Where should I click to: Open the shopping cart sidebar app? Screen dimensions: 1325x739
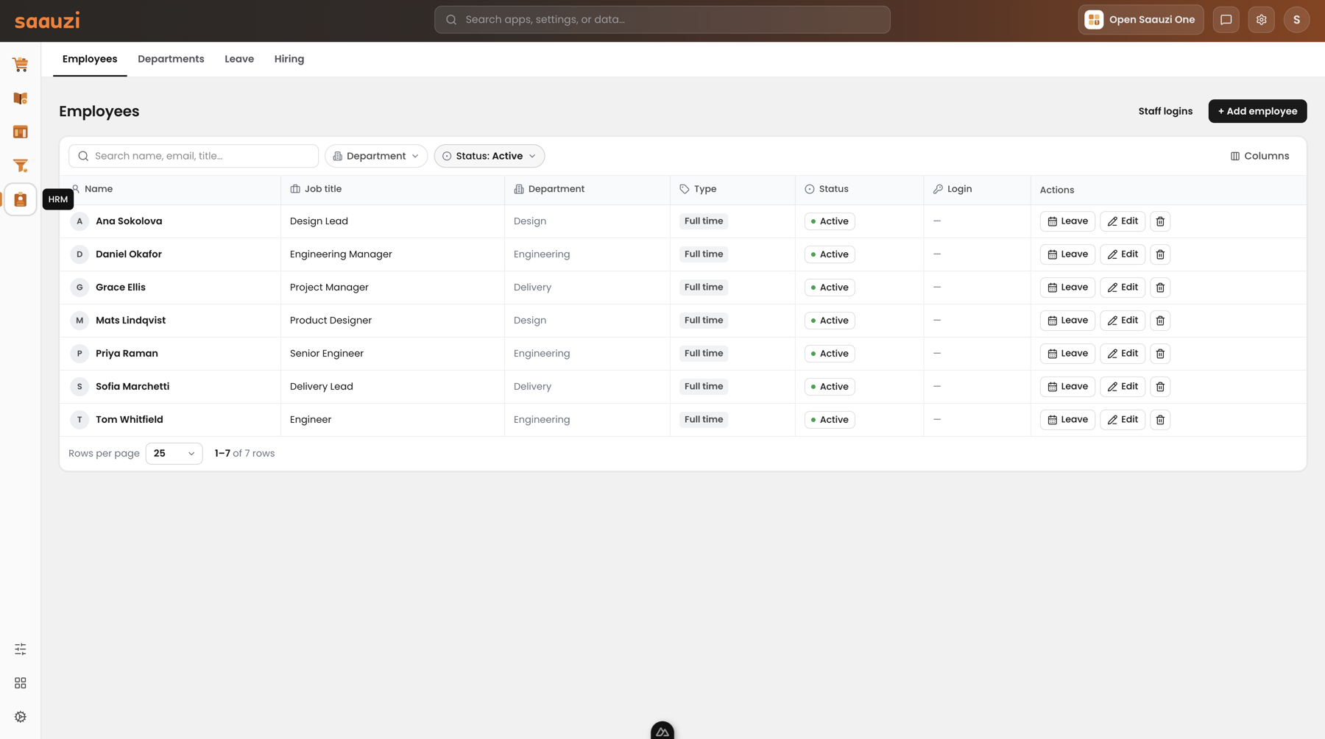(21, 65)
